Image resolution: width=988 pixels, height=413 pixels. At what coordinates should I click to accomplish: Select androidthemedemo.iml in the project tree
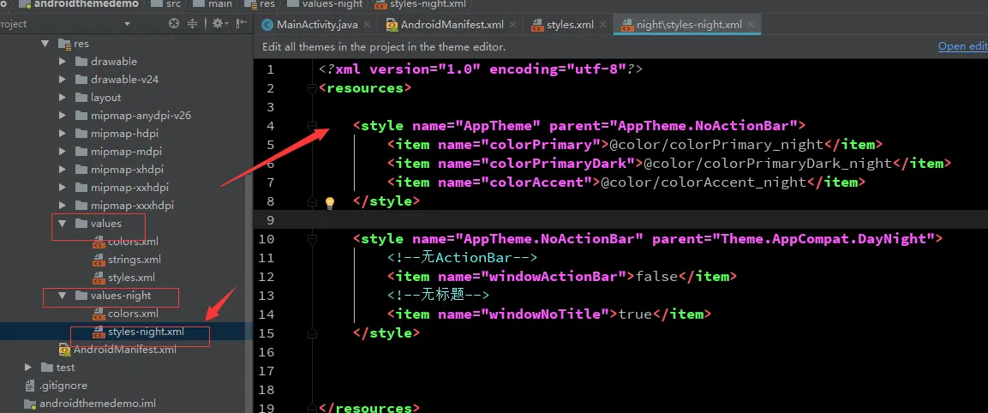tap(97, 404)
